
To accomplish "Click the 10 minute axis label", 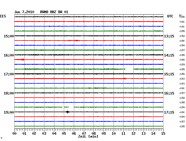I will click(114, 134).
